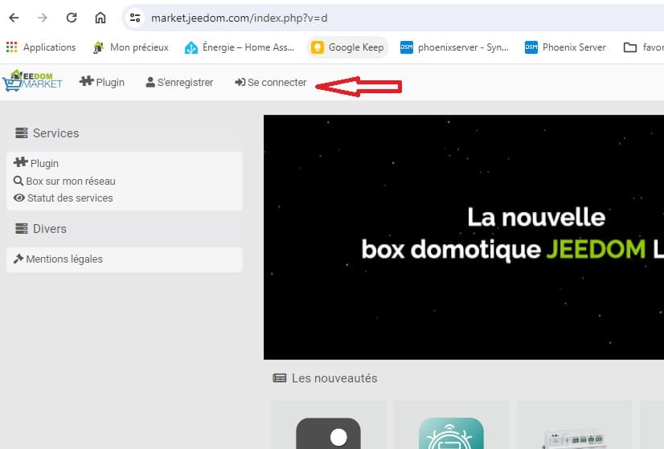
Task: Go back with the browser back arrow
Action: tap(14, 18)
